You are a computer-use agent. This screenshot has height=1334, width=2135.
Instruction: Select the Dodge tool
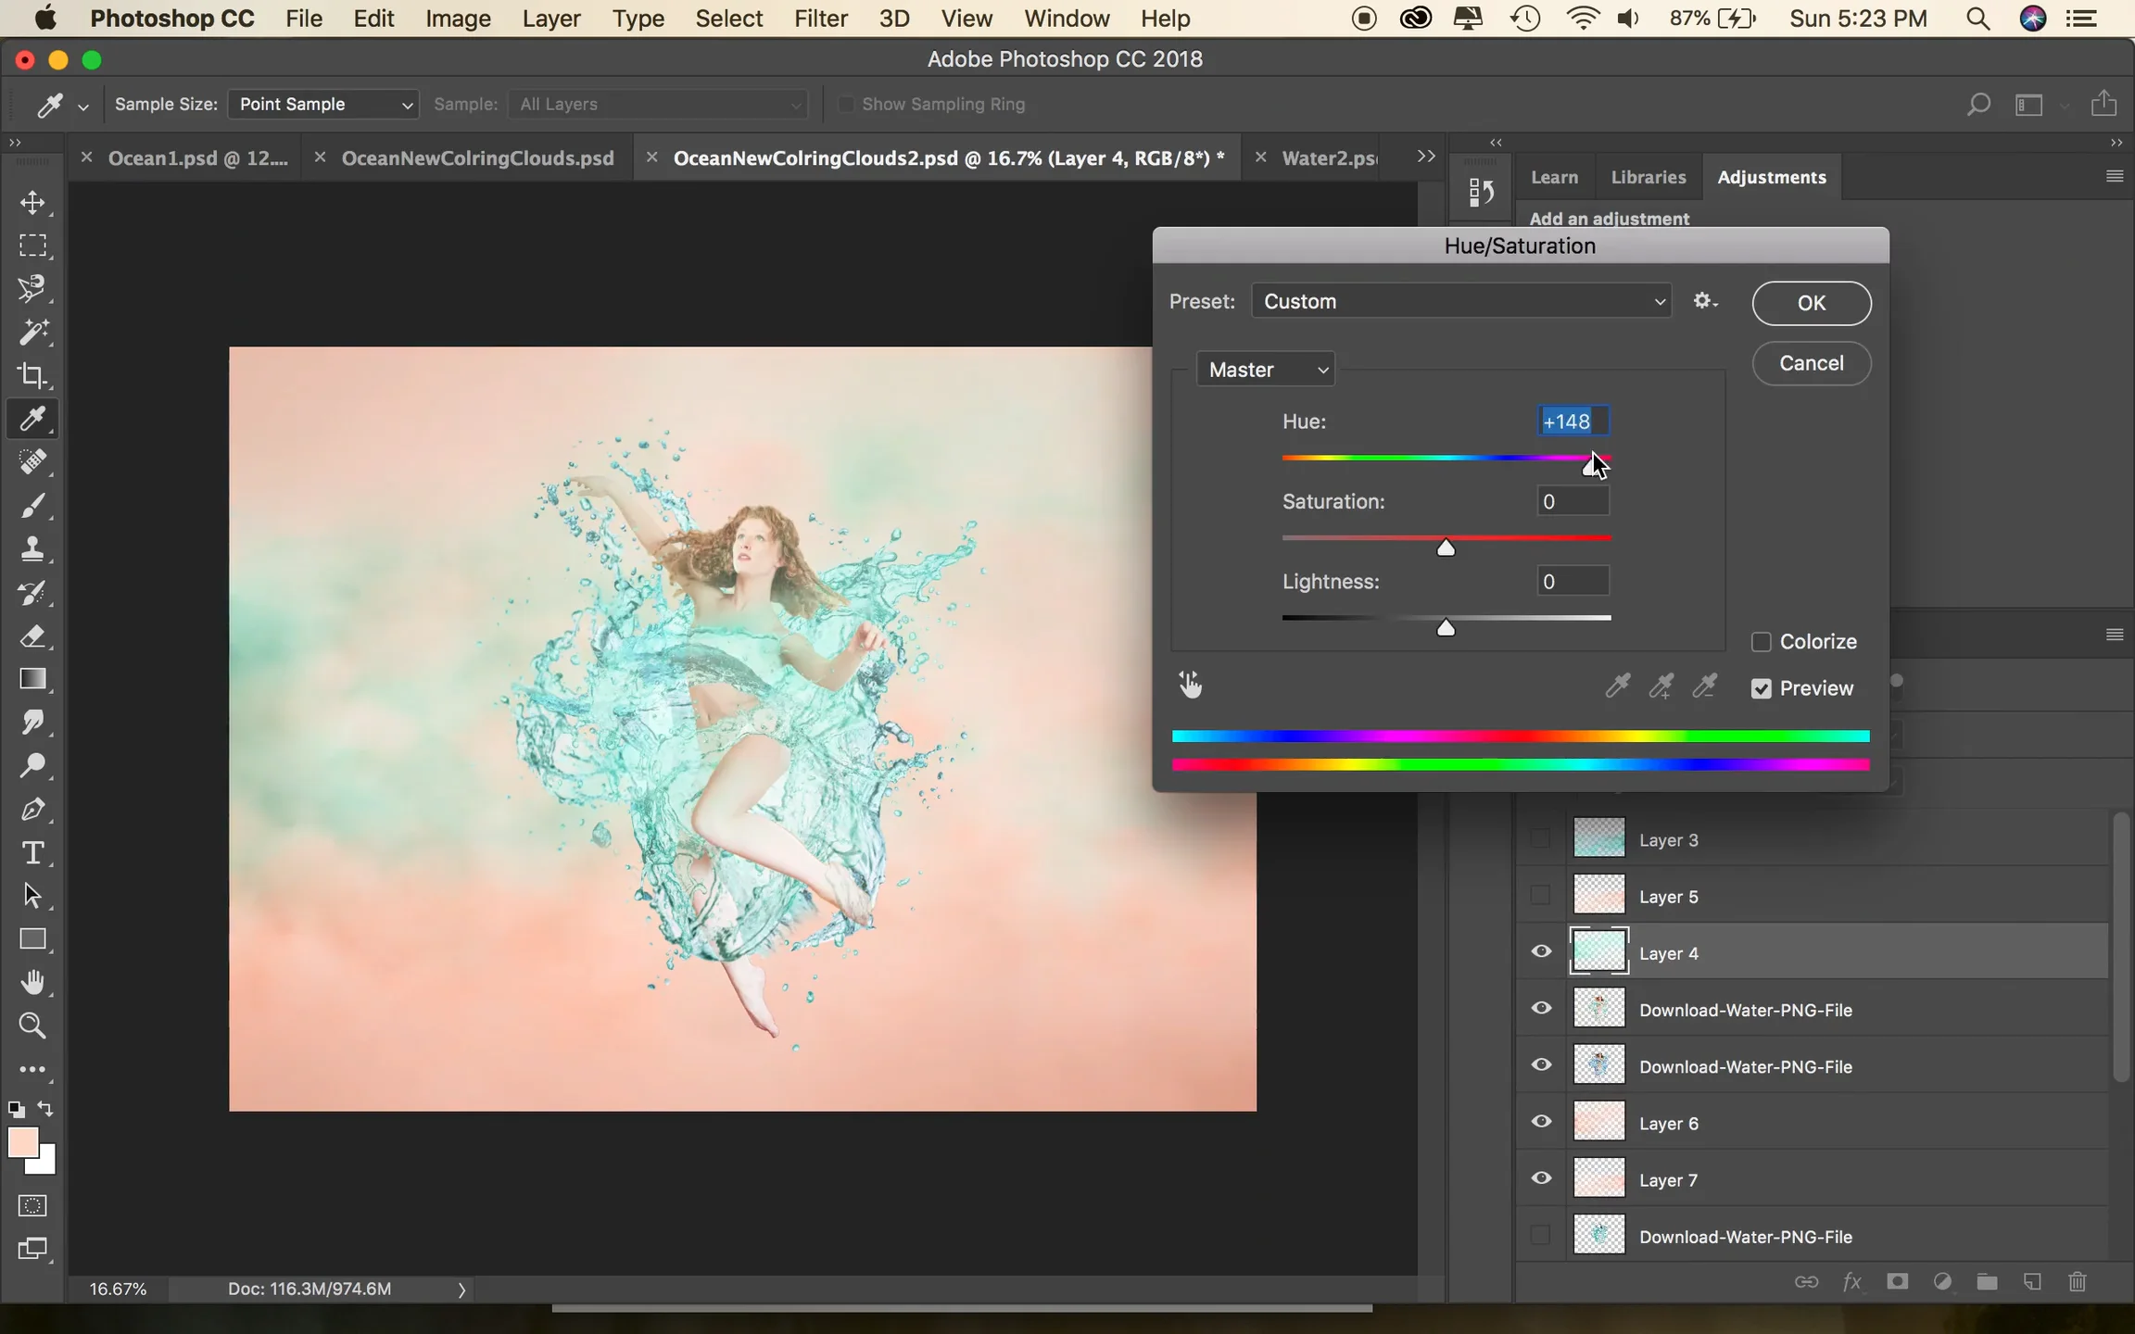(x=32, y=766)
